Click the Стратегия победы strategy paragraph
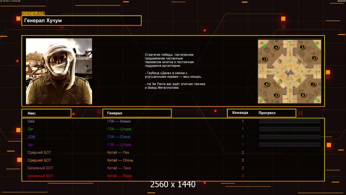The width and height of the screenshot is (346, 195). pos(169,60)
